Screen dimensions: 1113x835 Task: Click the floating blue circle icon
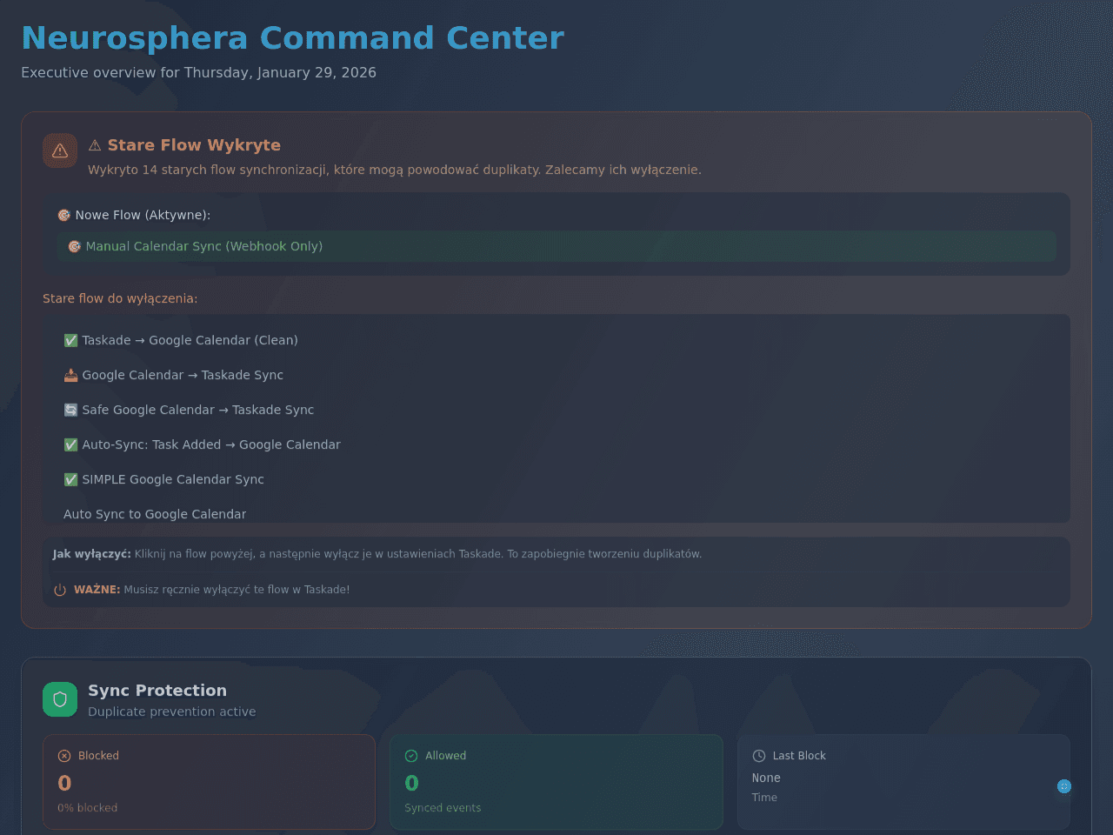click(x=1064, y=786)
